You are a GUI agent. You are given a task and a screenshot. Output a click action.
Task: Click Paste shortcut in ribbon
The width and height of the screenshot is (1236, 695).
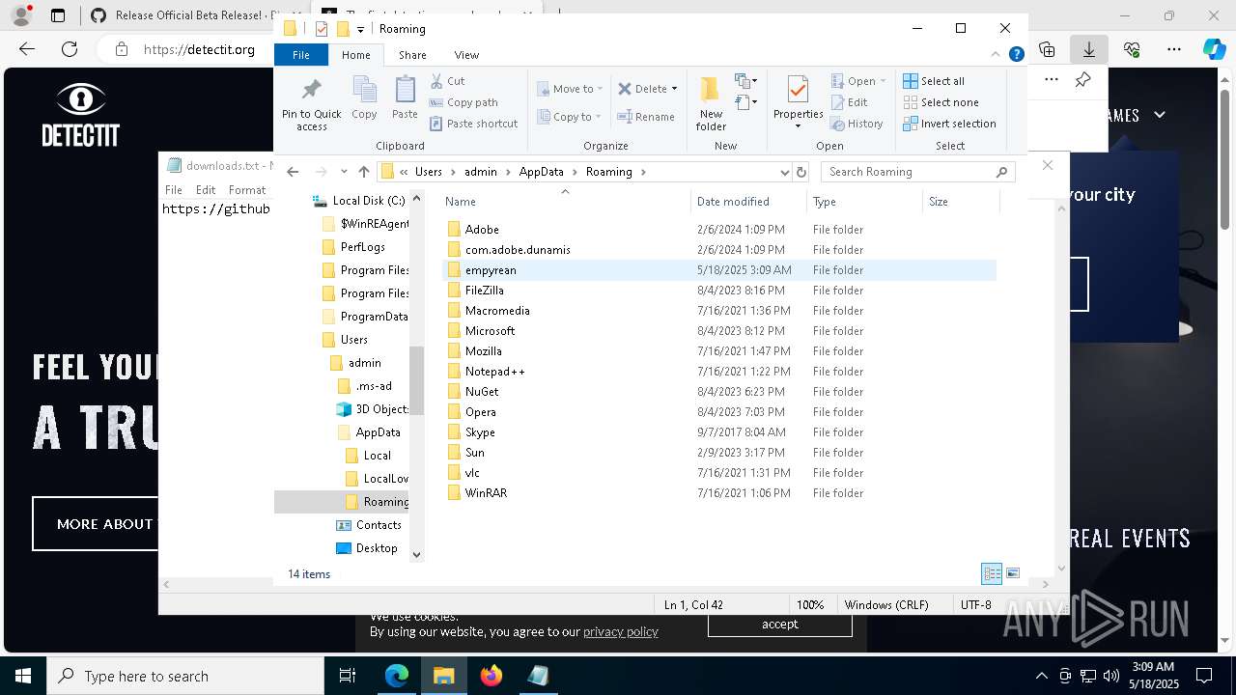click(x=473, y=124)
